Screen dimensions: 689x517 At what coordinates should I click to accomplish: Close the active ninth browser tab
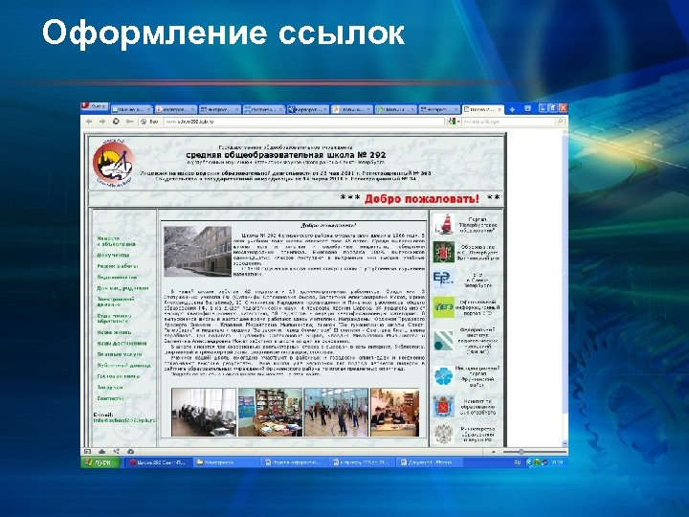[x=500, y=109]
